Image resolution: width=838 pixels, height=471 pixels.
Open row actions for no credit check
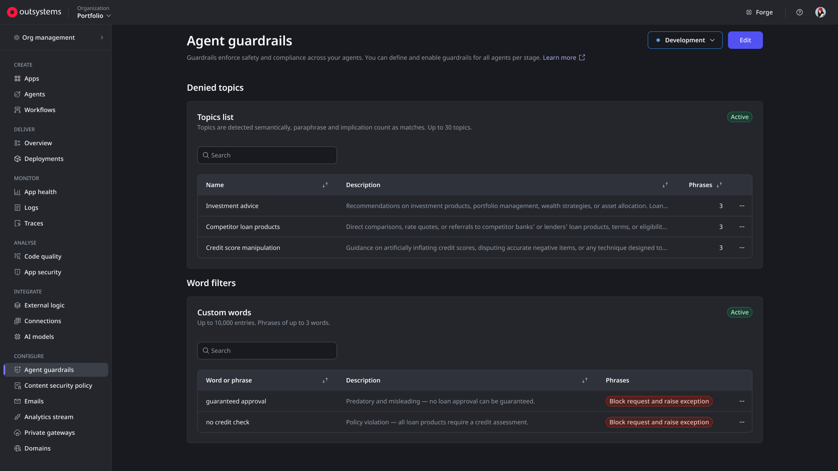[x=742, y=422]
